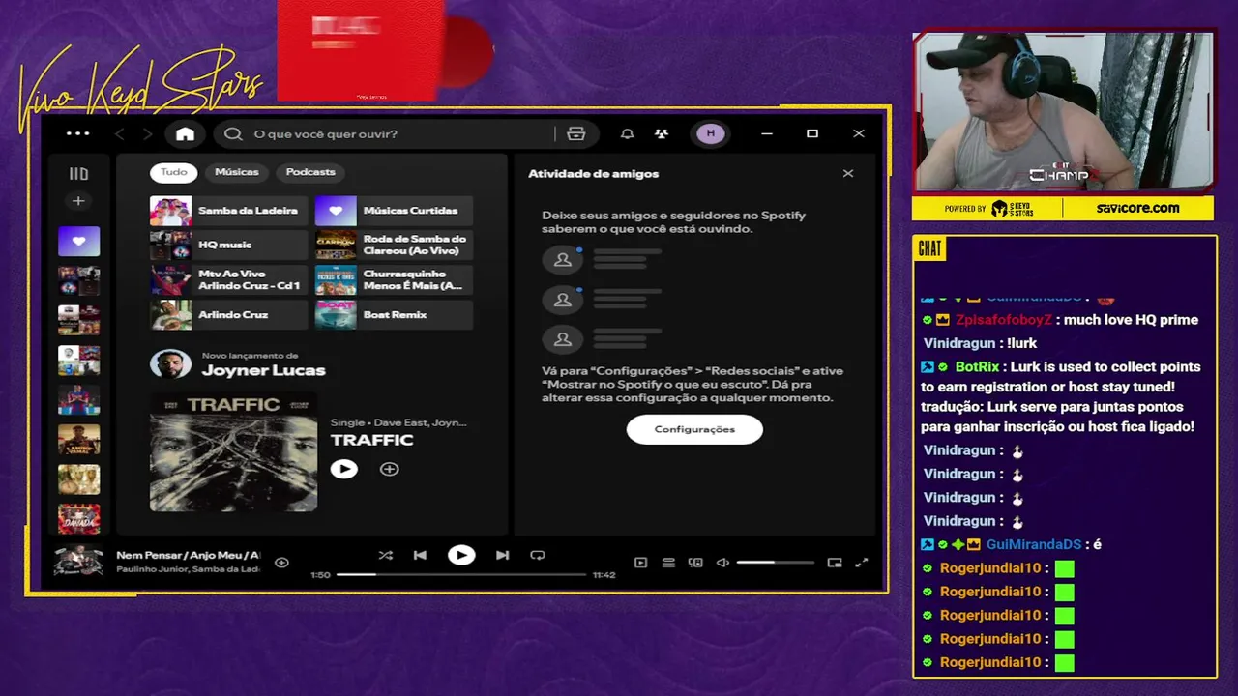Click the TRAFFIC single title
This screenshot has height=696, width=1238.
coord(371,440)
